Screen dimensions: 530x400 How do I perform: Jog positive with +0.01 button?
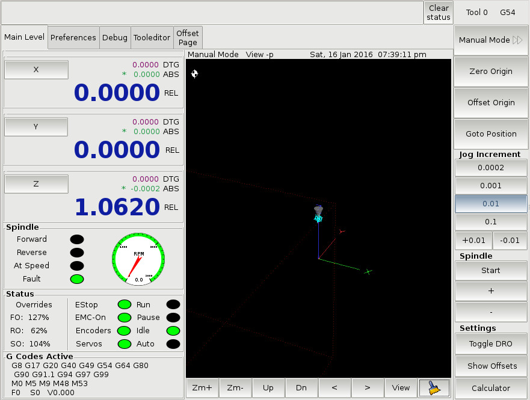coord(473,240)
